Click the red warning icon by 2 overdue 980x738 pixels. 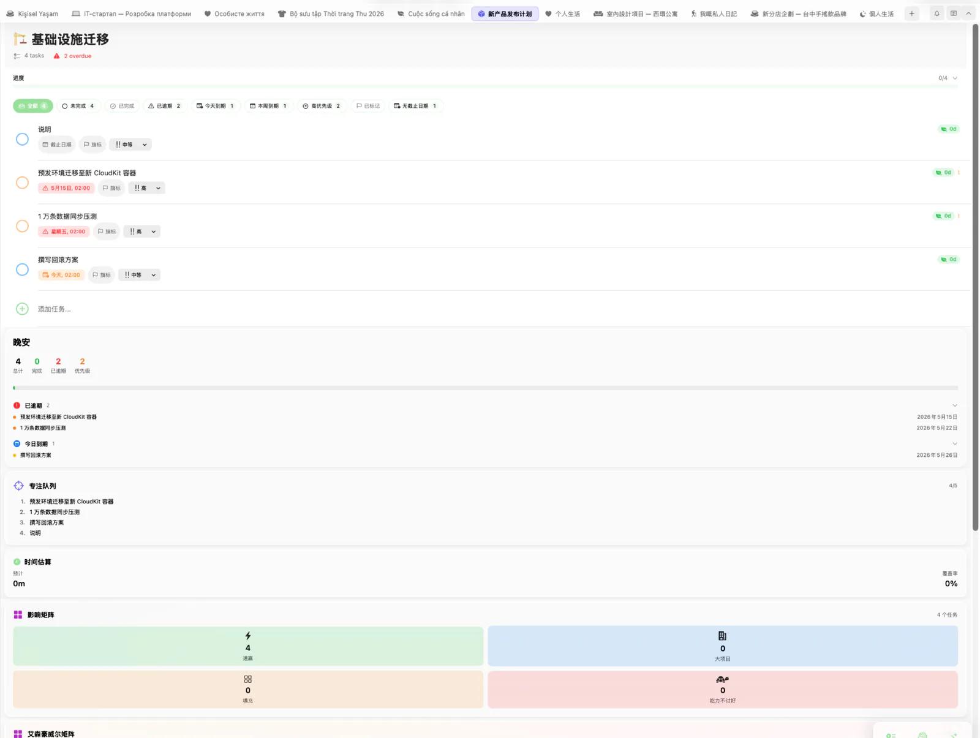coord(56,56)
